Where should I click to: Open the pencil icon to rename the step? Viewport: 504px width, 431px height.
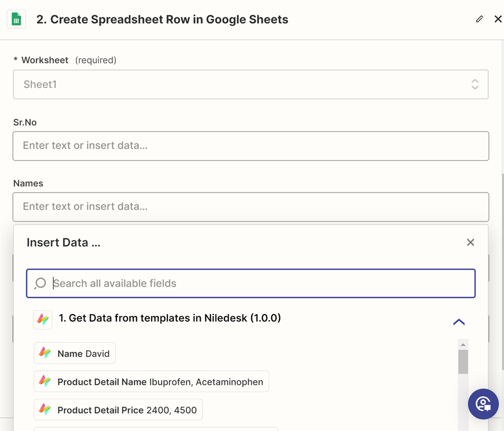tap(479, 18)
